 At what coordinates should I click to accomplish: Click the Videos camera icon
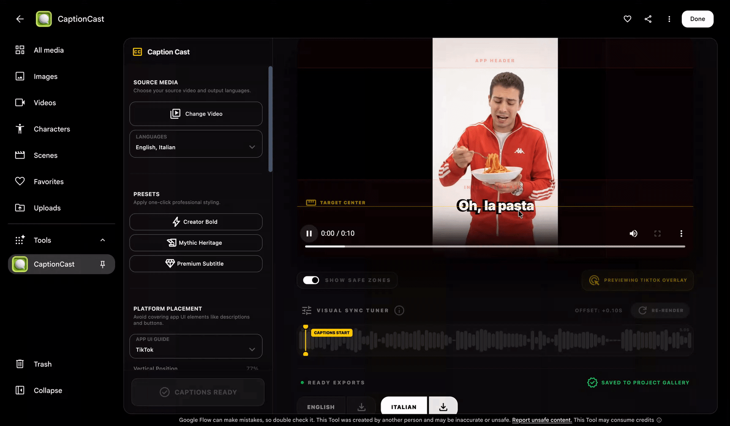coord(20,103)
